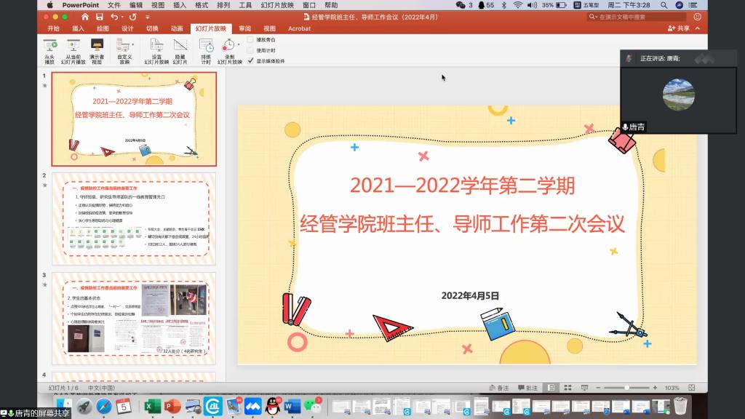
Task: Click Set Up Slide Show (设置幻灯片放映)
Action: (x=156, y=49)
